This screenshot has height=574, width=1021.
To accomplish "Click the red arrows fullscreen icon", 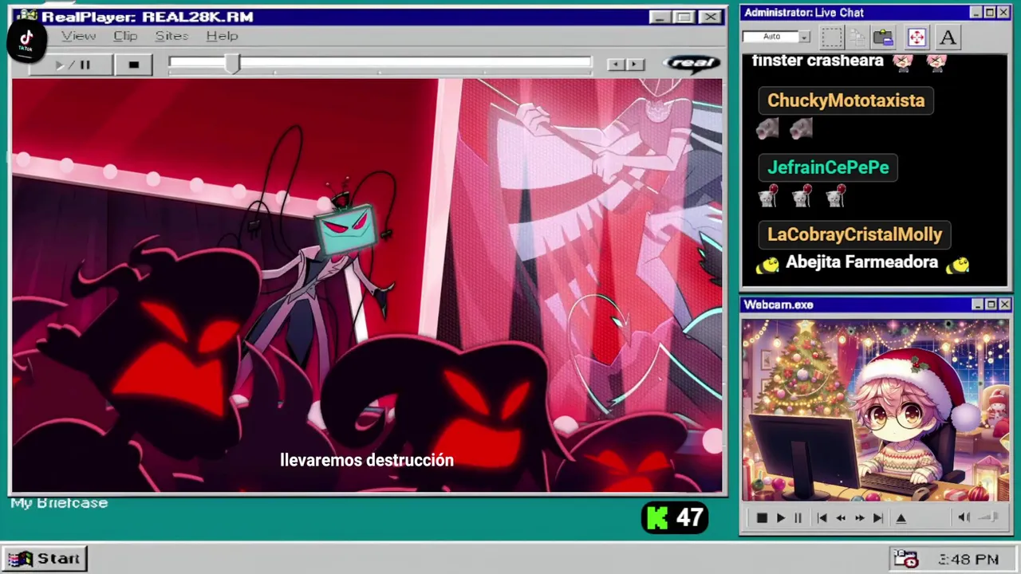I will click(x=917, y=37).
